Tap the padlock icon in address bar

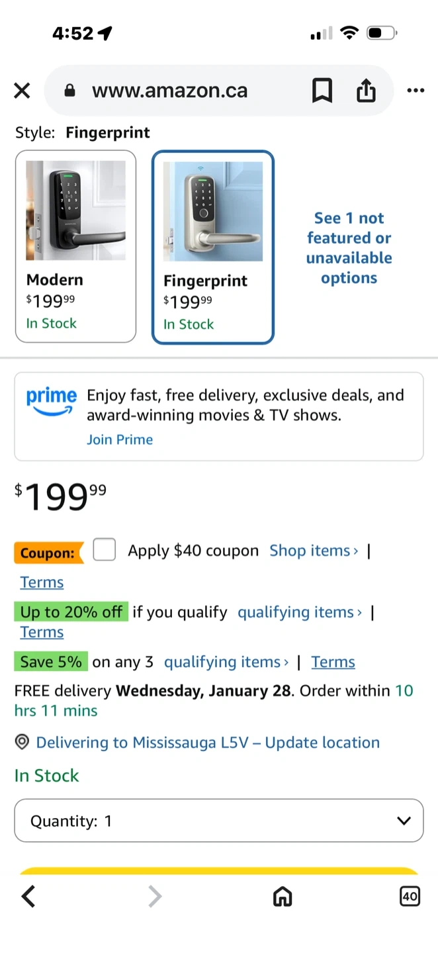coord(70,91)
